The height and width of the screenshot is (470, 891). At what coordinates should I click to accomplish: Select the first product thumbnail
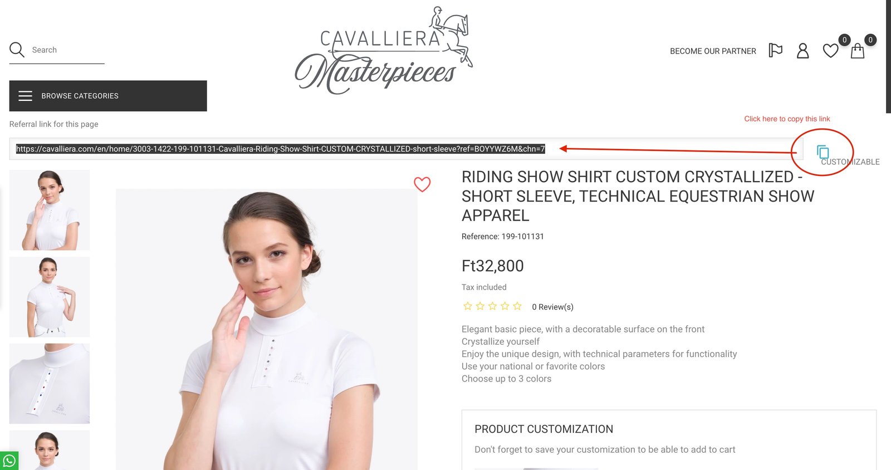pos(50,210)
